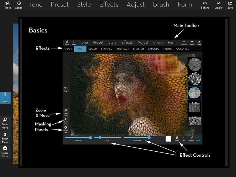Click small Apply checkmark in the Basics illustration
The image size is (236, 177).
192,43
